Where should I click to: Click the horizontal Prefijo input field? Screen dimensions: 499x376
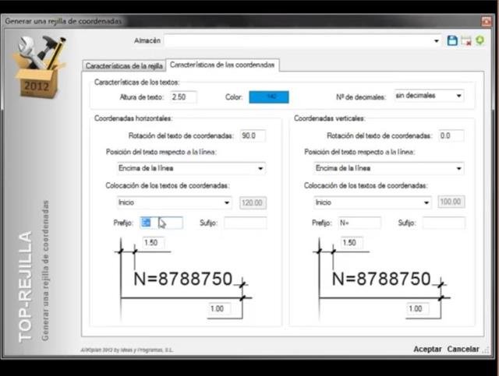coord(161,223)
